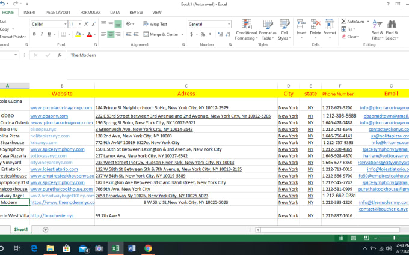This screenshot has width=409, height=255.
Task: Toggle Italic formatting in Font group
Action: tap(42, 34)
